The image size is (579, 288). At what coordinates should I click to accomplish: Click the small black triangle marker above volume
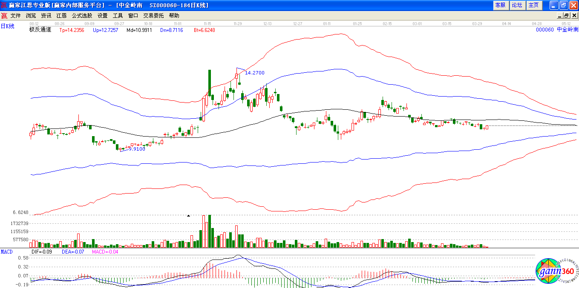[x=188, y=215]
